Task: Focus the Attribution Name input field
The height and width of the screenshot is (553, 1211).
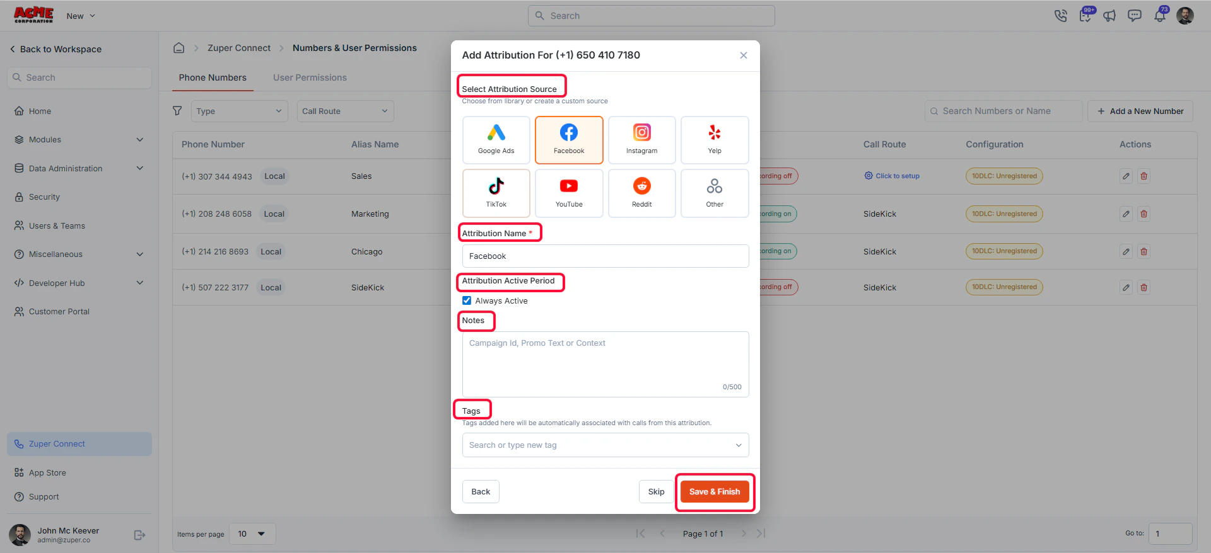Action: click(x=605, y=256)
